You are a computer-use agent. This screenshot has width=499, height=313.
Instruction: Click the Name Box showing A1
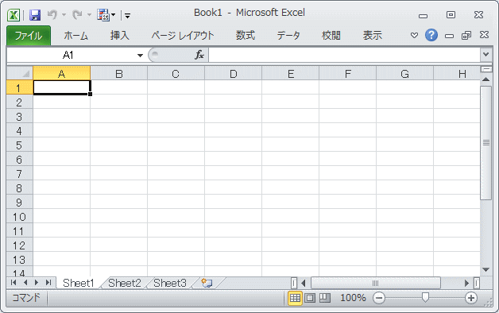pos(68,56)
